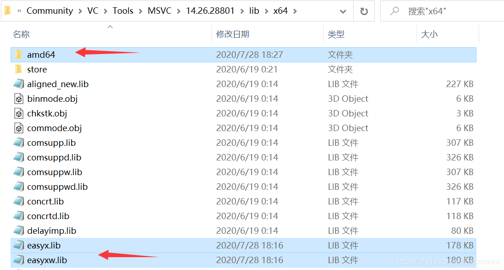Click the search magnifier icon
The width and height of the screenshot is (504, 270).
tap(395, 11)
